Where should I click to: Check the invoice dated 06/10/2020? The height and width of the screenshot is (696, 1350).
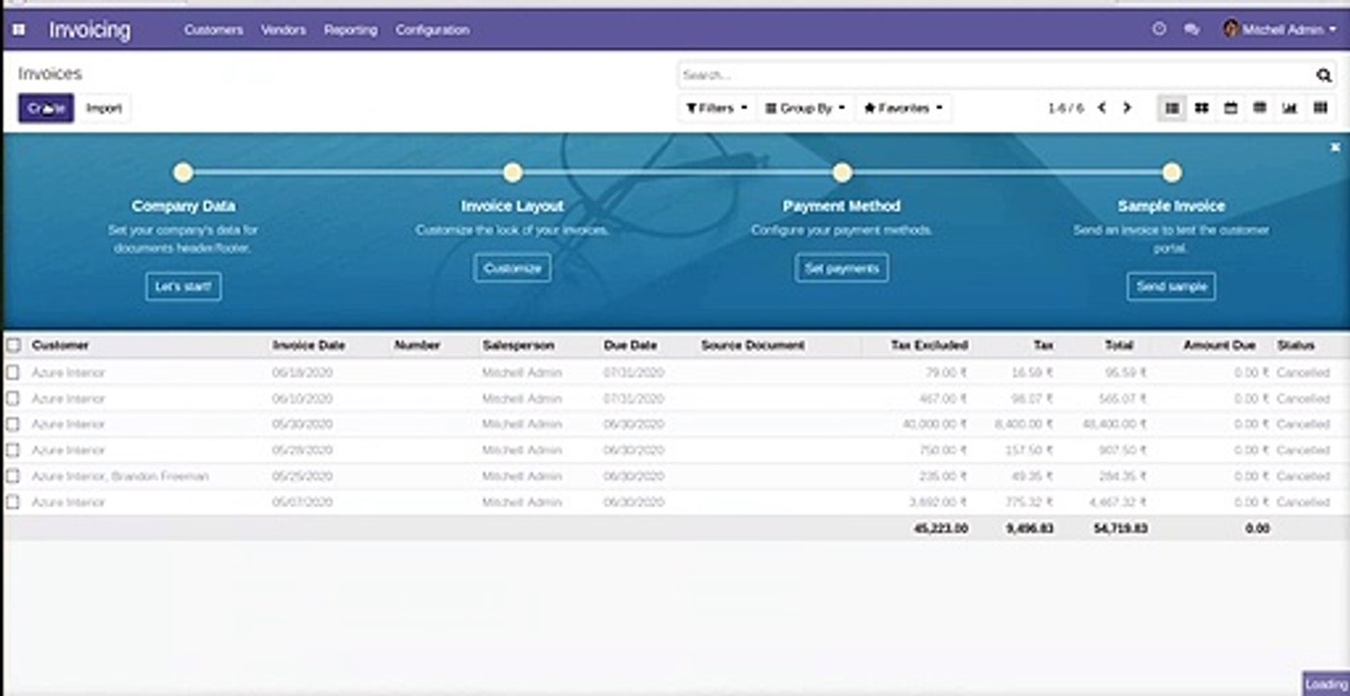tap(14, 398)
